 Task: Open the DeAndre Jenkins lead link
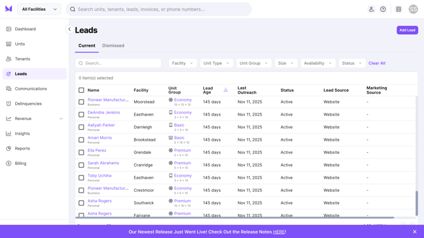tap(104, 112)
